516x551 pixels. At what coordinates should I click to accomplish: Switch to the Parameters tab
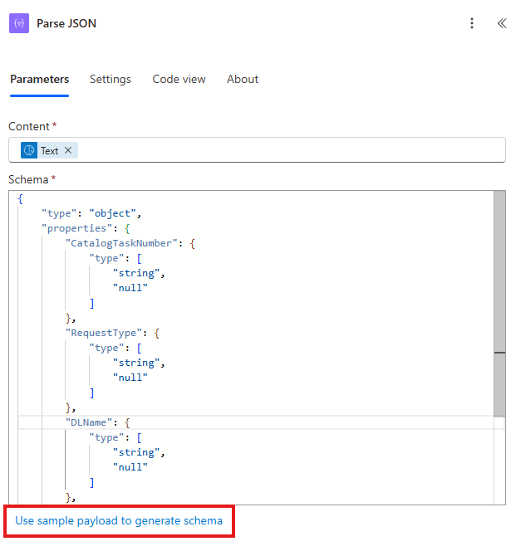point(39,80)
